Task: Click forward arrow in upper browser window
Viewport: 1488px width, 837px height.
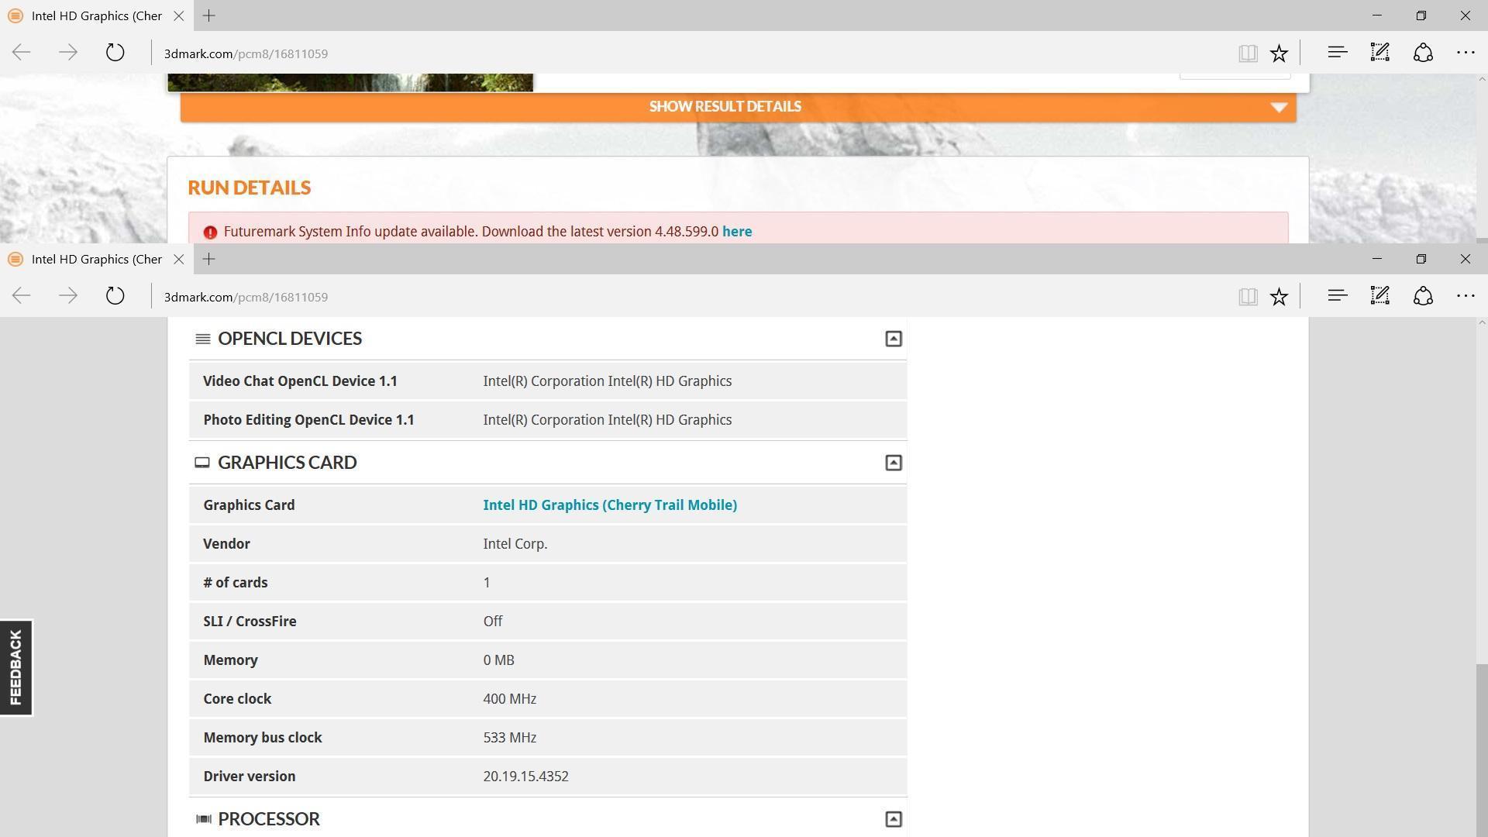Action: coord(68,53)
